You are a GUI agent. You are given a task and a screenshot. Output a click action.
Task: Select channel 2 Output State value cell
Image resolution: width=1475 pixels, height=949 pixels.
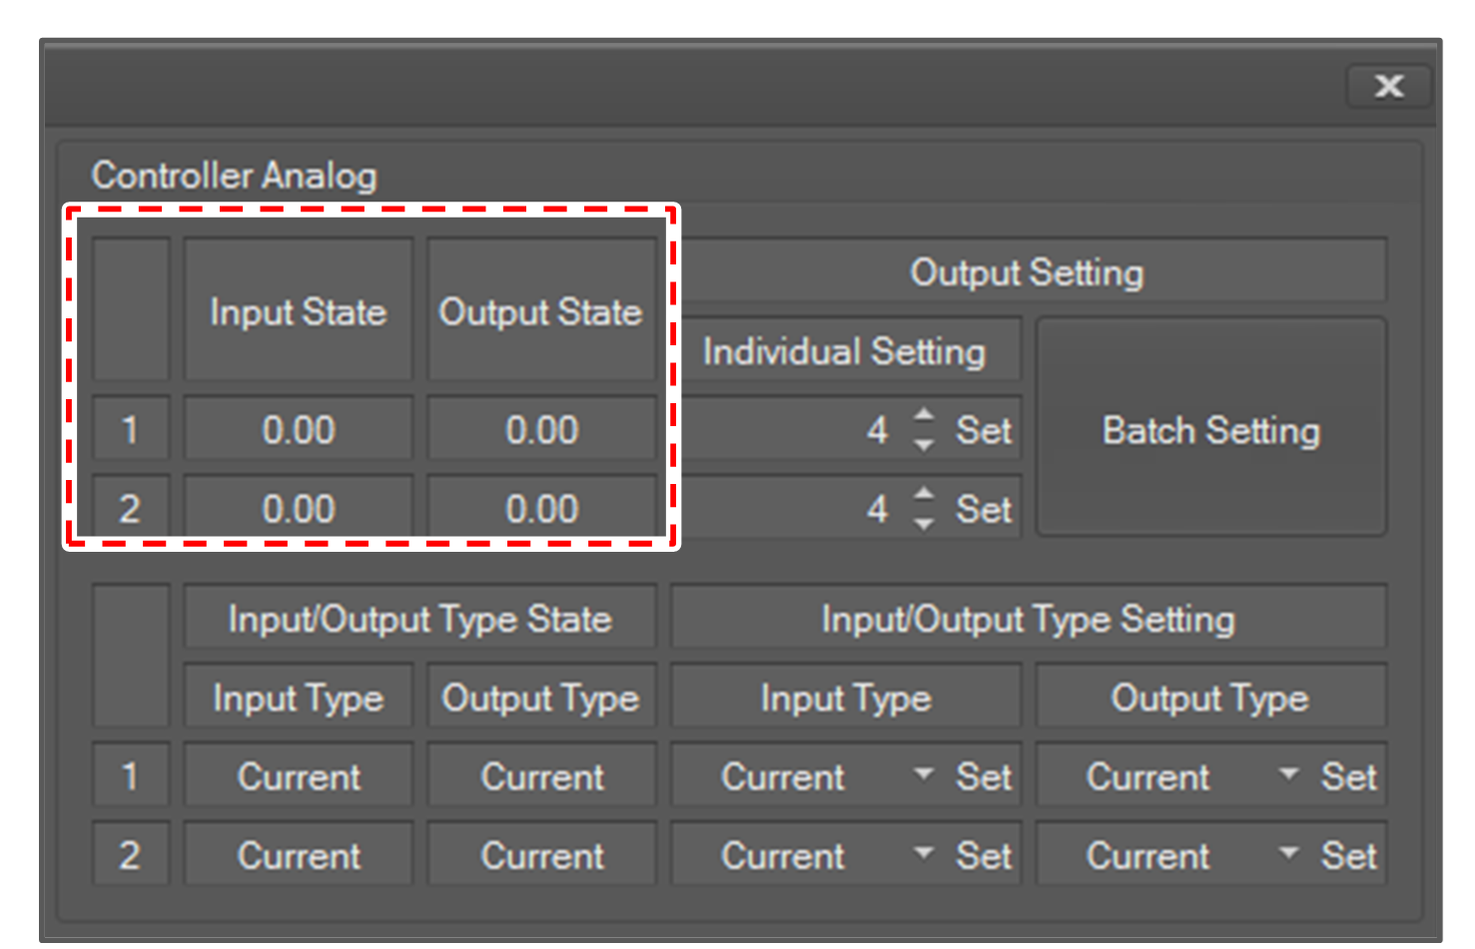[541, 509]
